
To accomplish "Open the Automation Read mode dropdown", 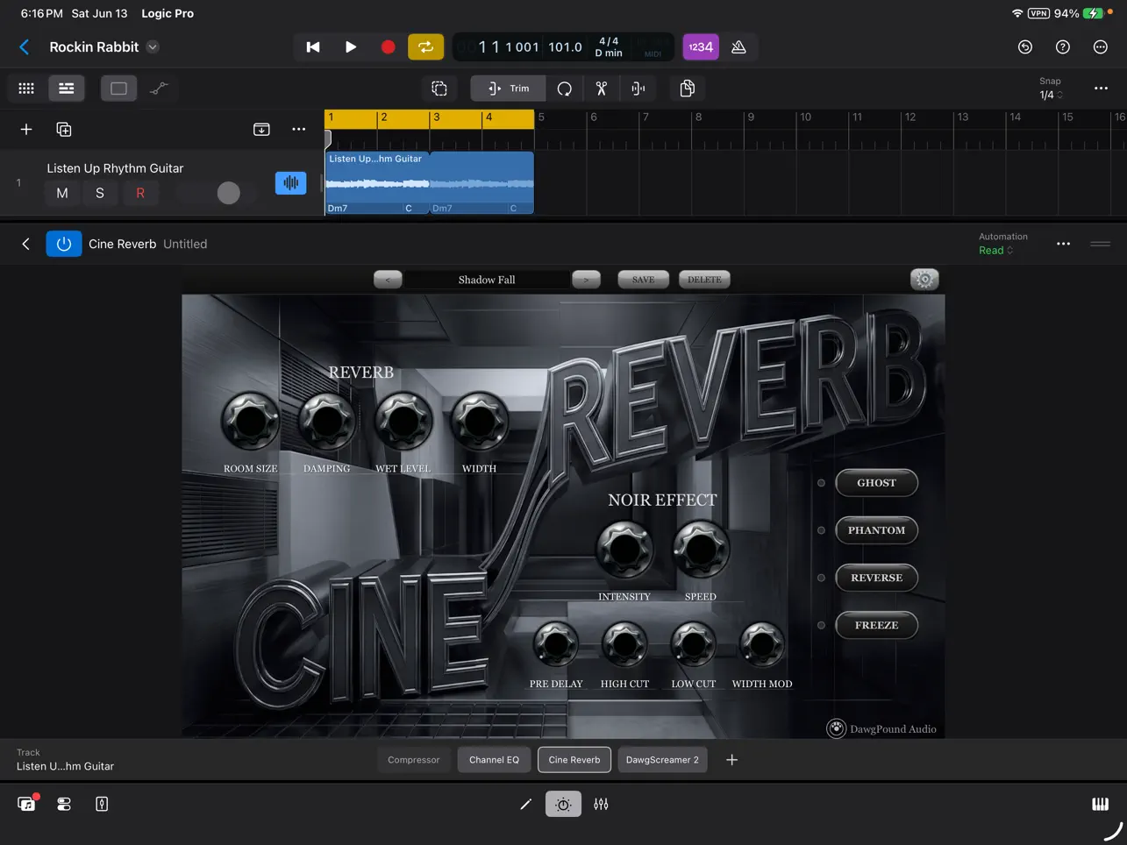I will (996, 251).
